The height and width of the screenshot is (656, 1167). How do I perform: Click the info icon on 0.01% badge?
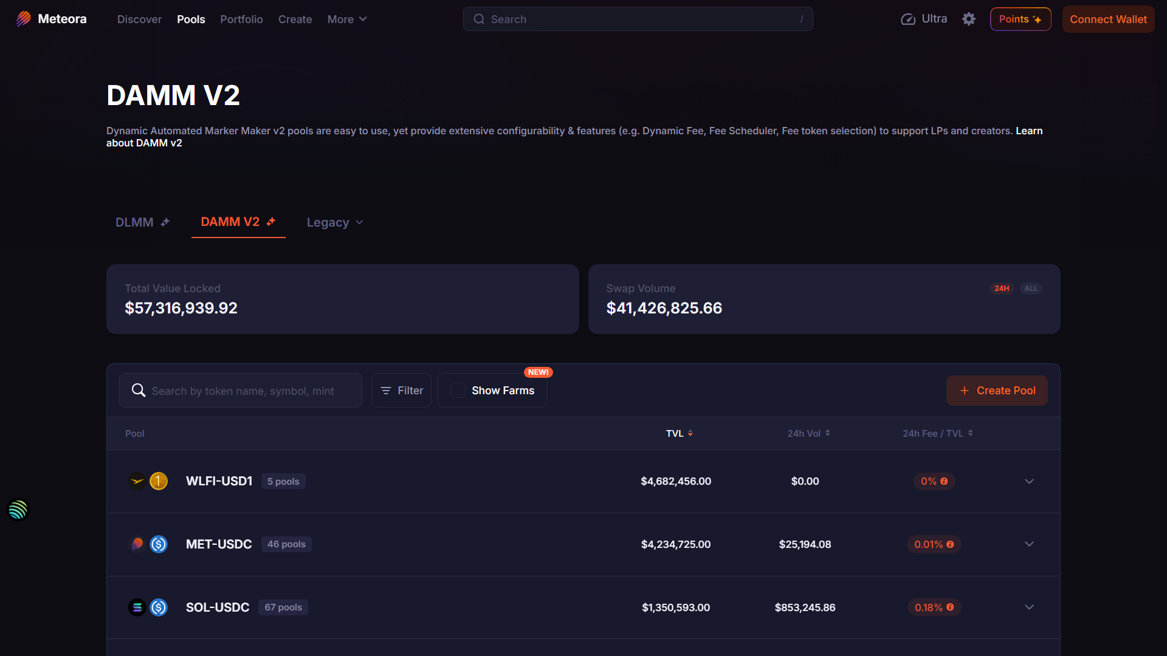[x=950, y=544]
